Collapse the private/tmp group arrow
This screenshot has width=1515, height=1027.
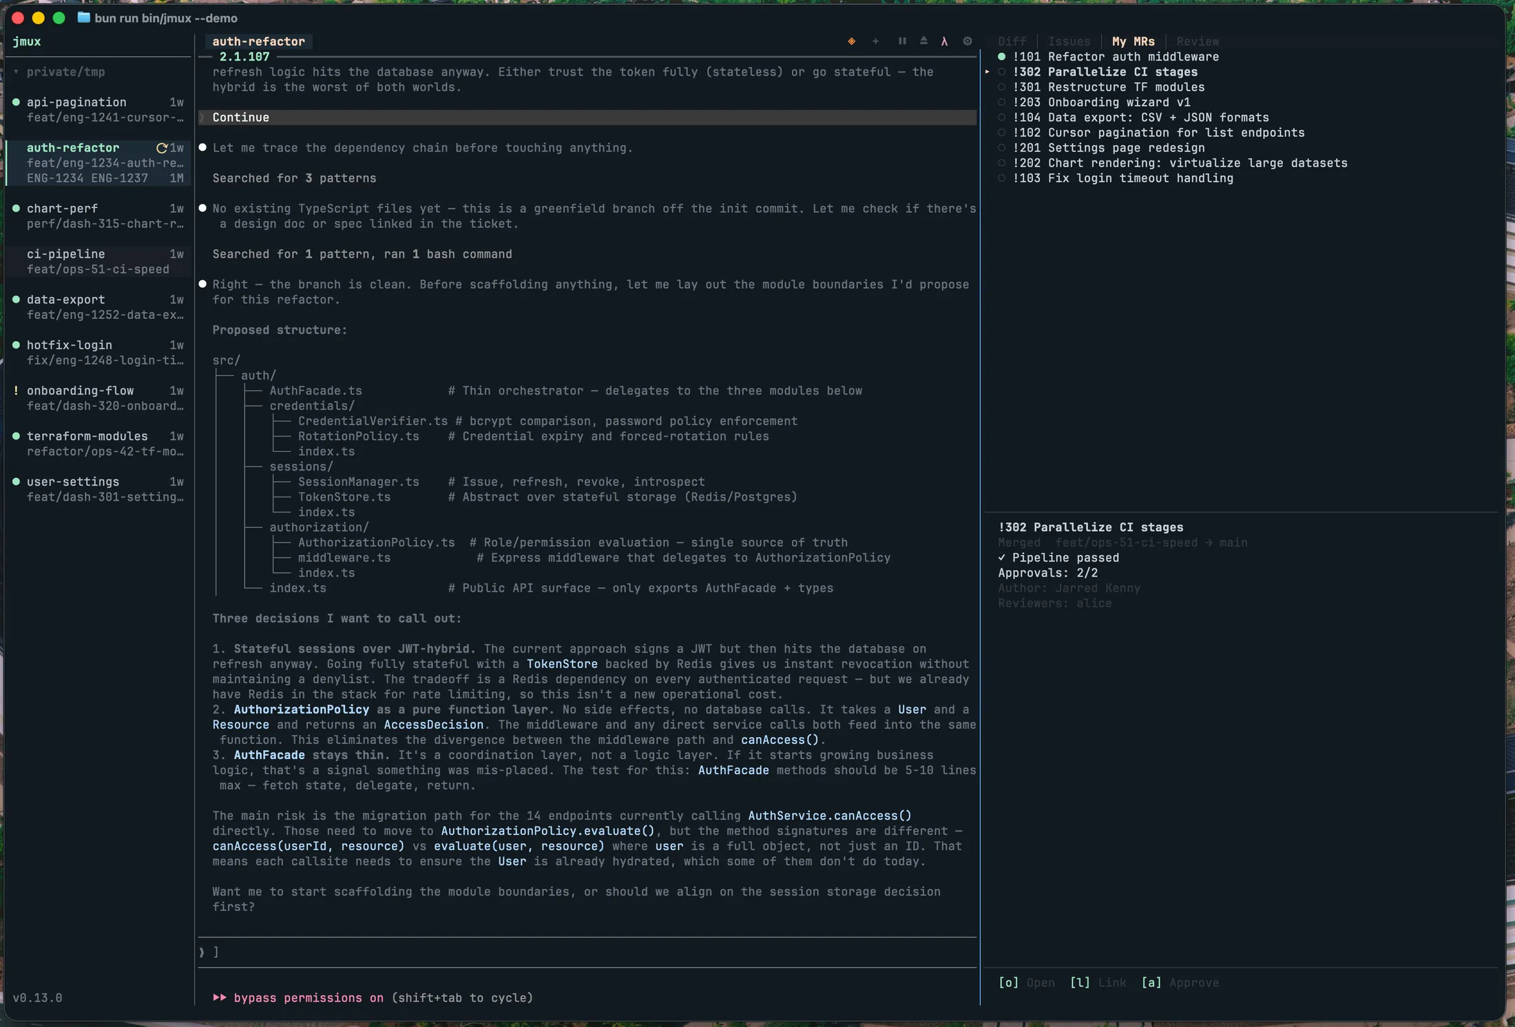(x=16, y=72)
